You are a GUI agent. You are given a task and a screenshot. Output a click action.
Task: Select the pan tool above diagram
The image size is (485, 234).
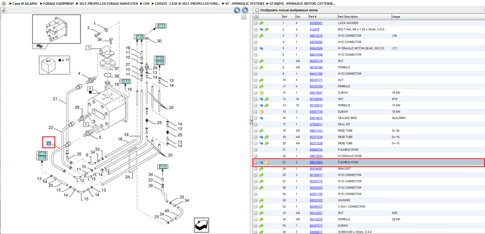[4, 10]
